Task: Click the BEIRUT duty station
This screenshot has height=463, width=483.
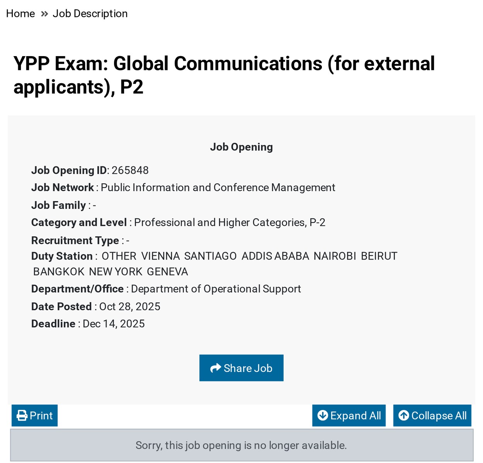Action: click(379, 256)
